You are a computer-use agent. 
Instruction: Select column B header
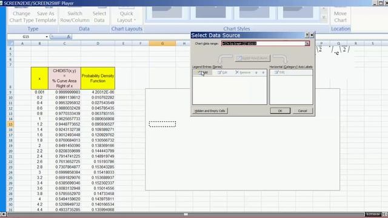pyautogui.click(x=39, y=44)
